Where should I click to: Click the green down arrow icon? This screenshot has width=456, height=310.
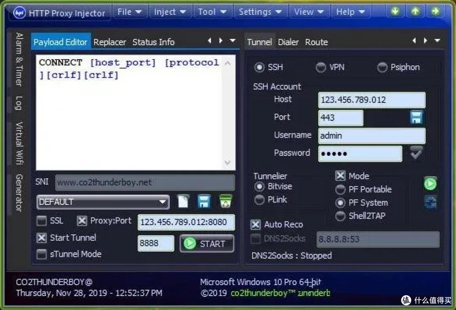[x=395, y=11]
